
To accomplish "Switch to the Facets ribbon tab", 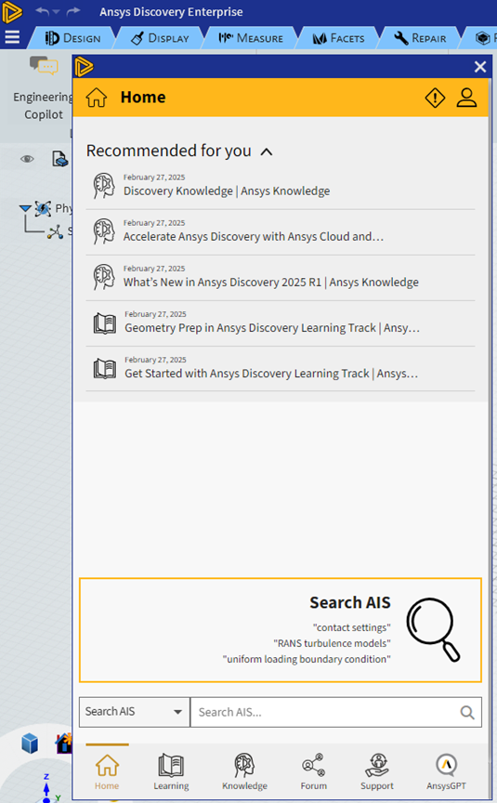I will 338,38.
